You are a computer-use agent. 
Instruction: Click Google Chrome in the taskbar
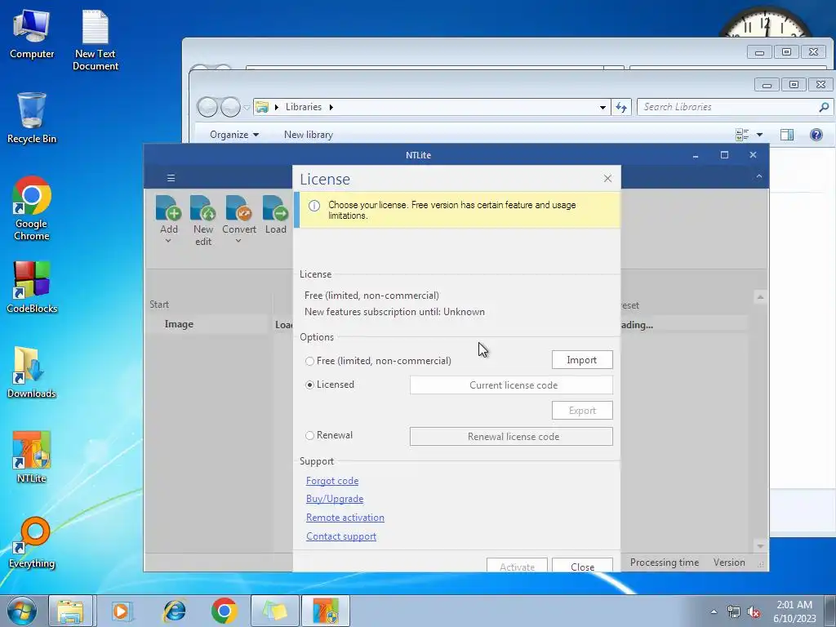coord(224,611)
